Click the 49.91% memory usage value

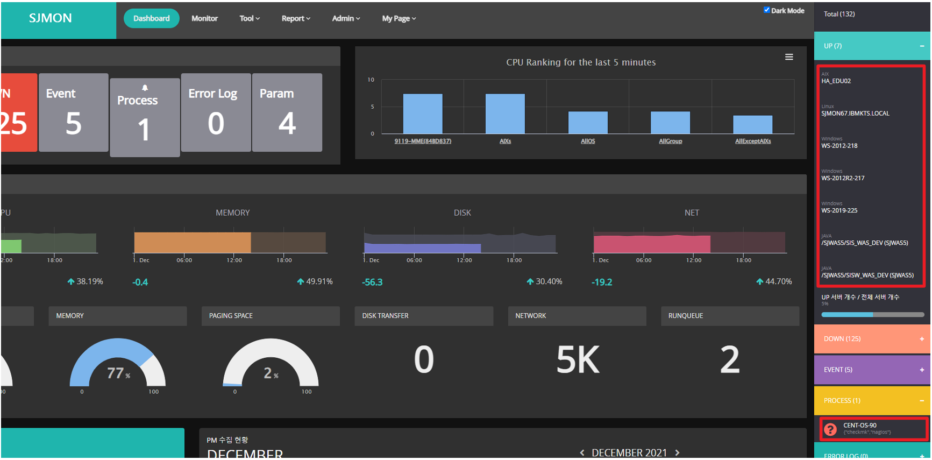319,281
